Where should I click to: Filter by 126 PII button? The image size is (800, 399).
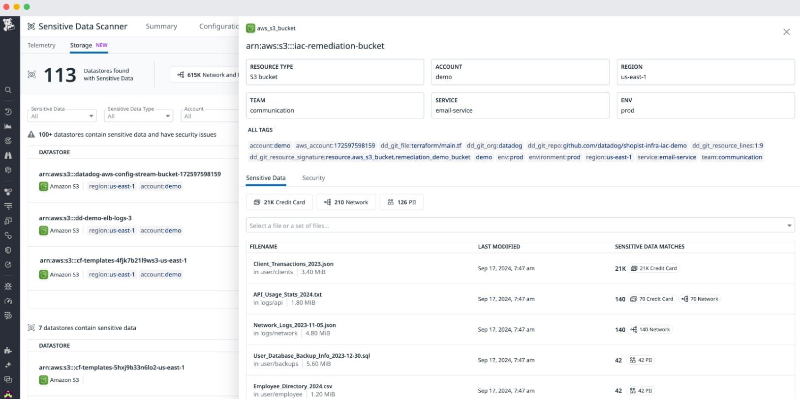point(401,202)
